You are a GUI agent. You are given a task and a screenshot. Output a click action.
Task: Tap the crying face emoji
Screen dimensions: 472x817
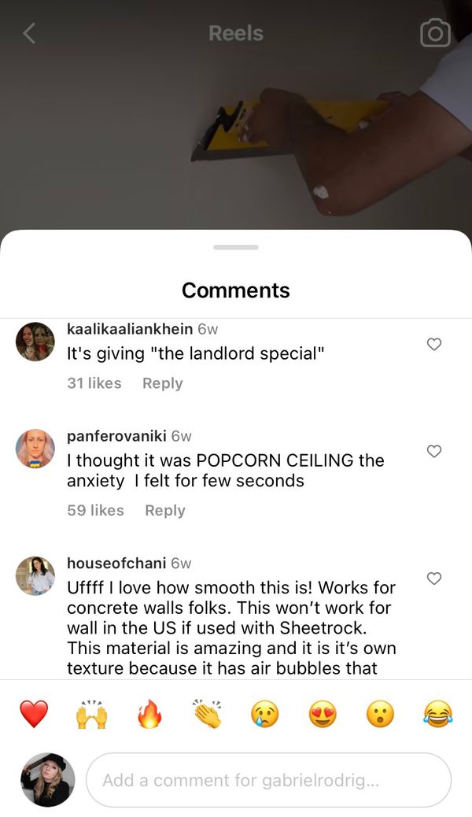click(264, 714)
